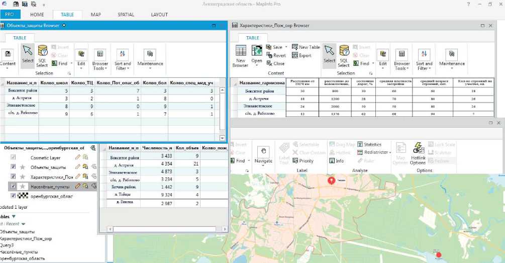505x263 pixels.
Task: Click Revert button in Content group
Action: [276, 56]
